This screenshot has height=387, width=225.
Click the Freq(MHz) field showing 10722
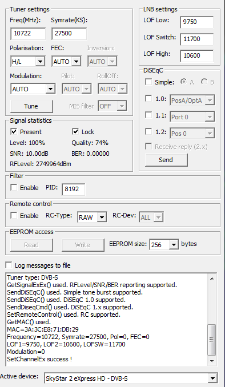coord(28,34)
